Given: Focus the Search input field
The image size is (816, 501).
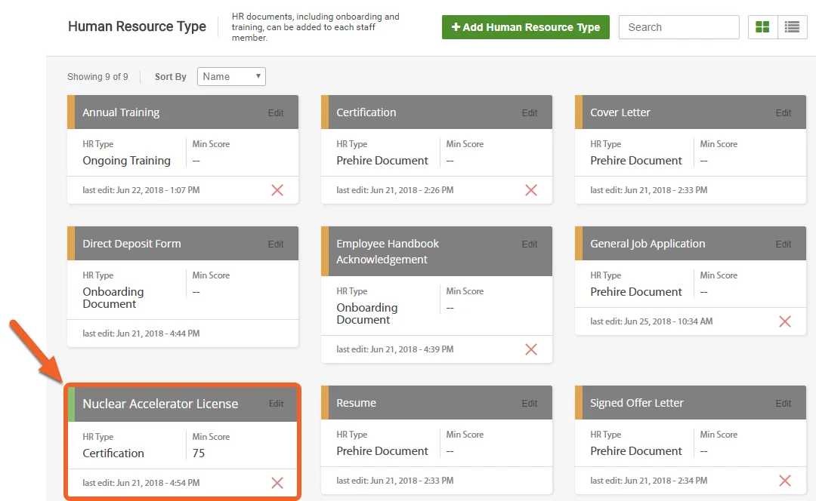Looking at the screenshot, I should click(x=679, y=27).
